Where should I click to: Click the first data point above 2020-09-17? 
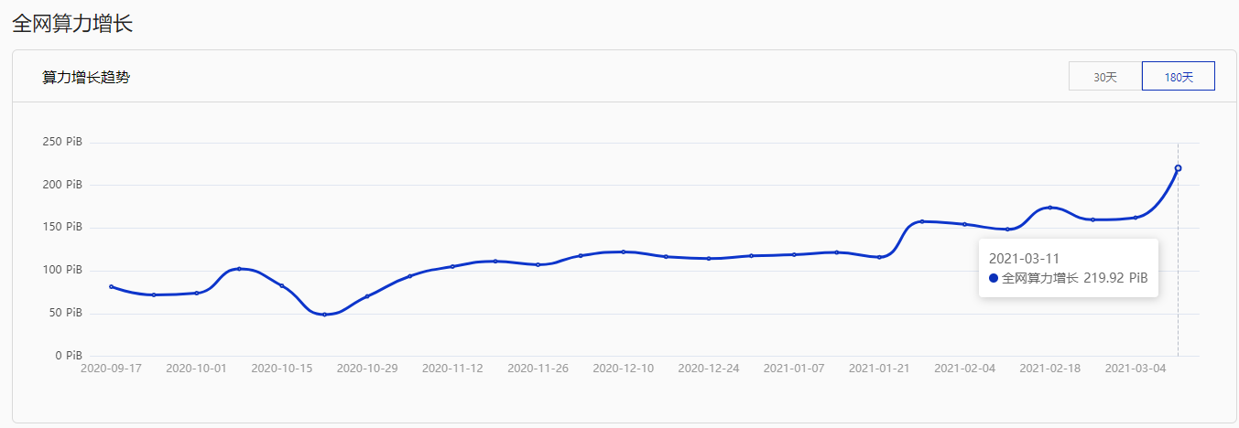point(111,286)
